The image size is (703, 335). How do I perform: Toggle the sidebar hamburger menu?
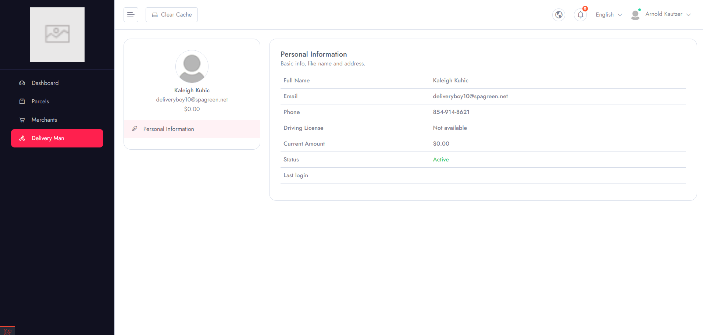(131, 15)
